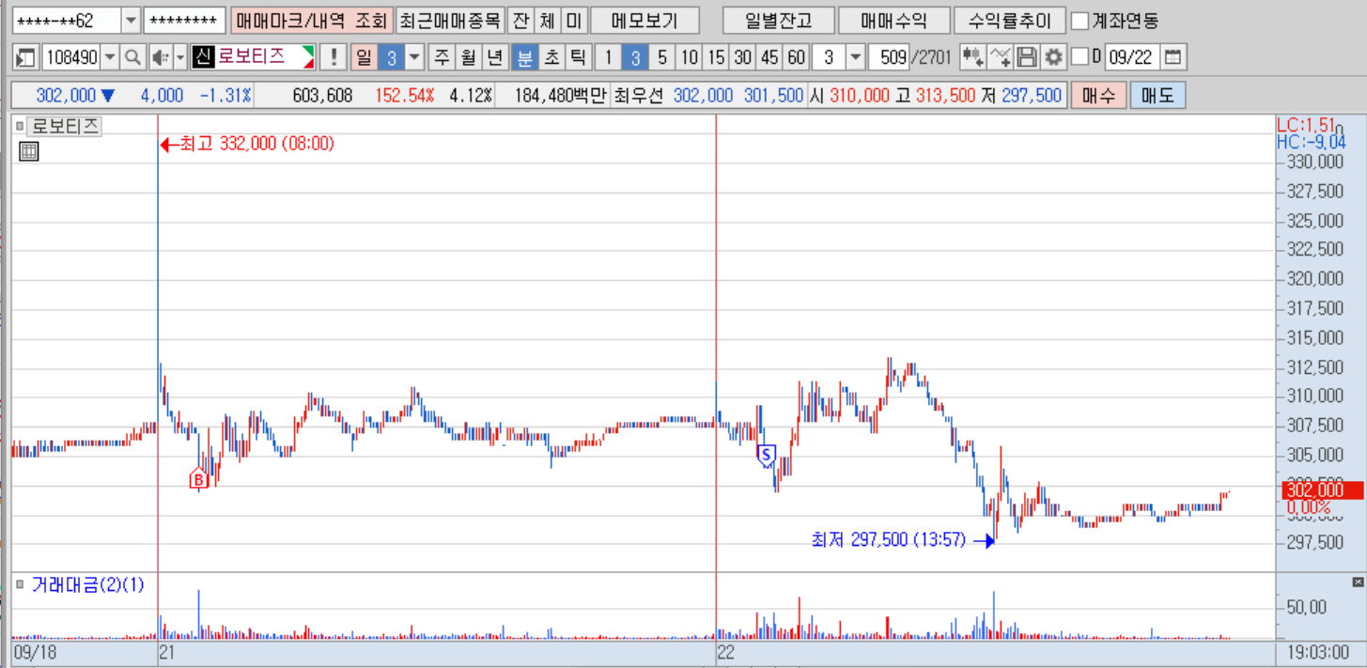1367x668 pixels.
Task: Select the 일 daily chart button
Action: (364, 57)
